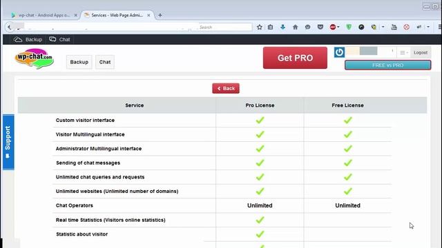
Task: Open the list menu dropdown beside Logout
Action: coord(404,52)
